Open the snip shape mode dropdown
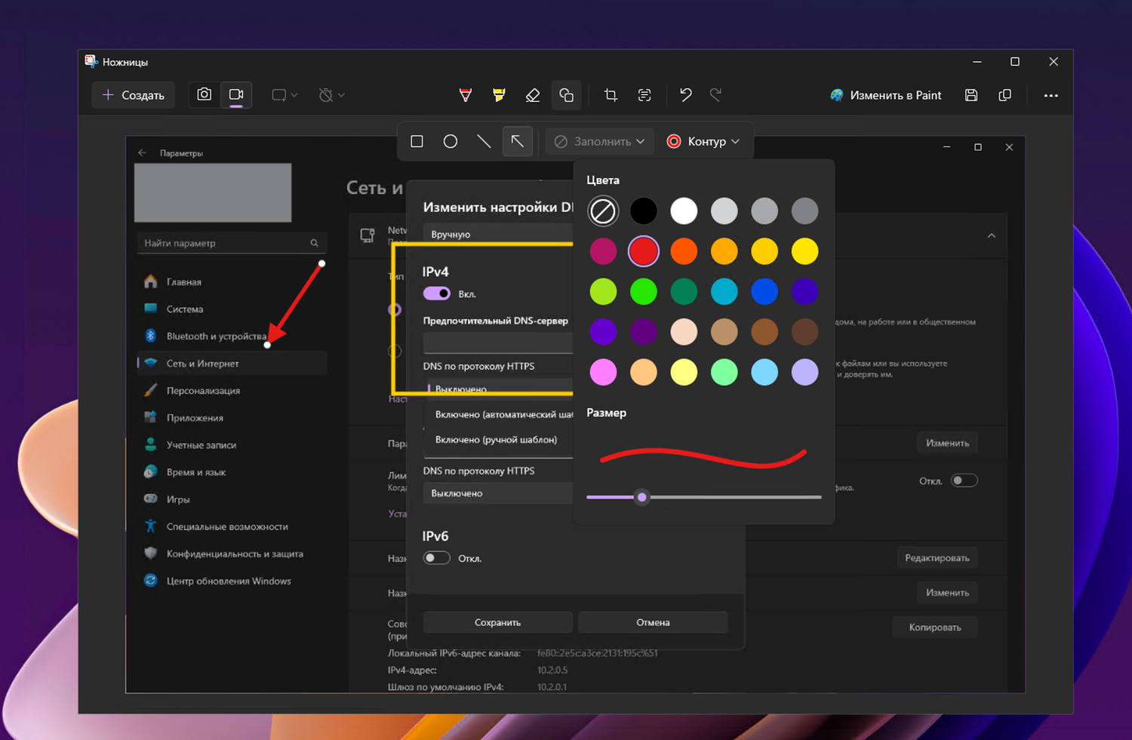 tap(285, 95)
